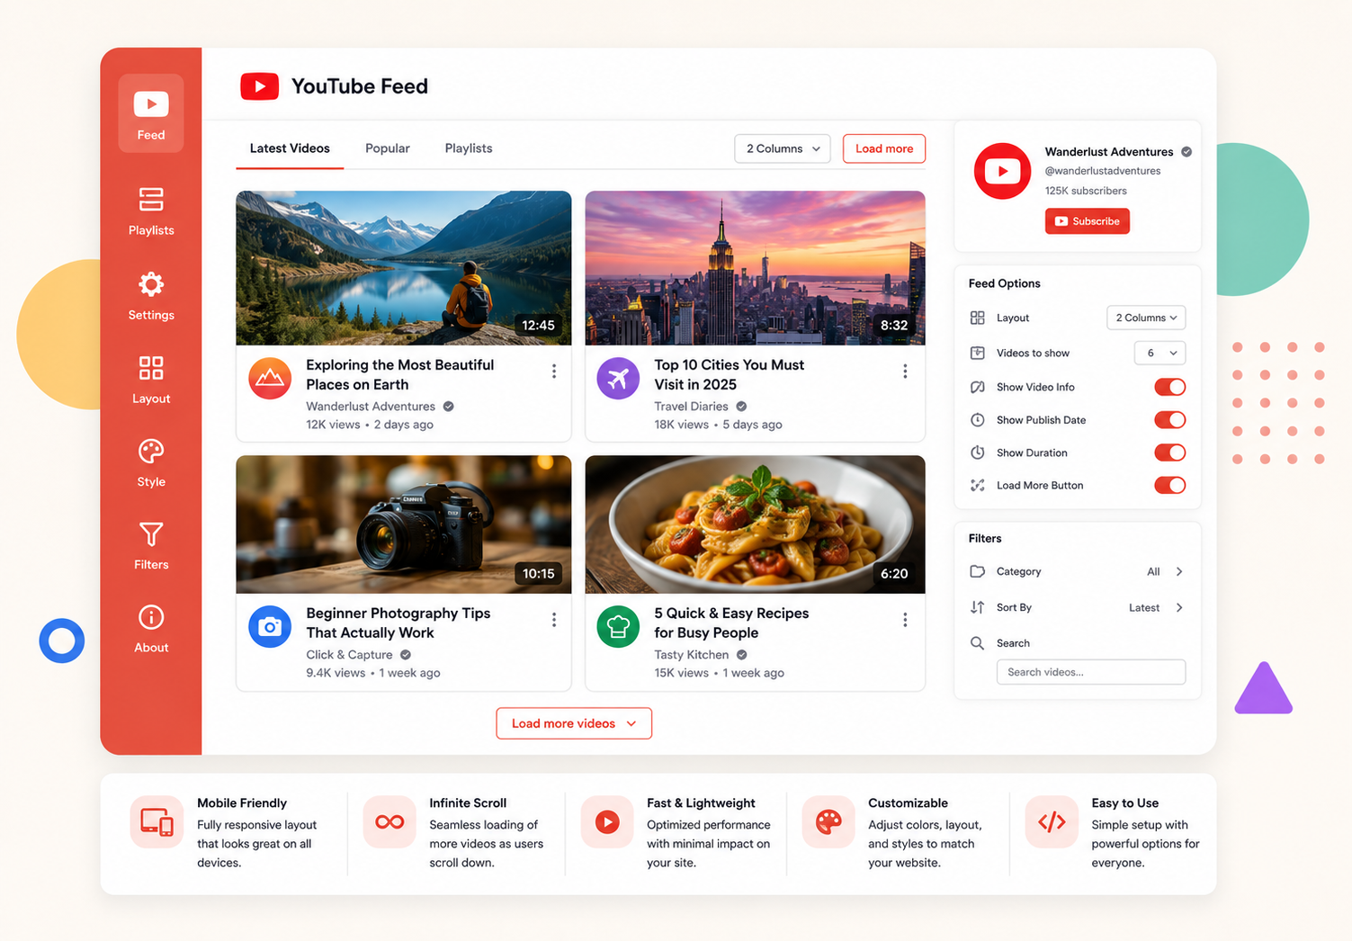Click the Show Publish Date clock icon
Screen dimensions: 1352x941
pyautogui.click(x=978, y=420)
